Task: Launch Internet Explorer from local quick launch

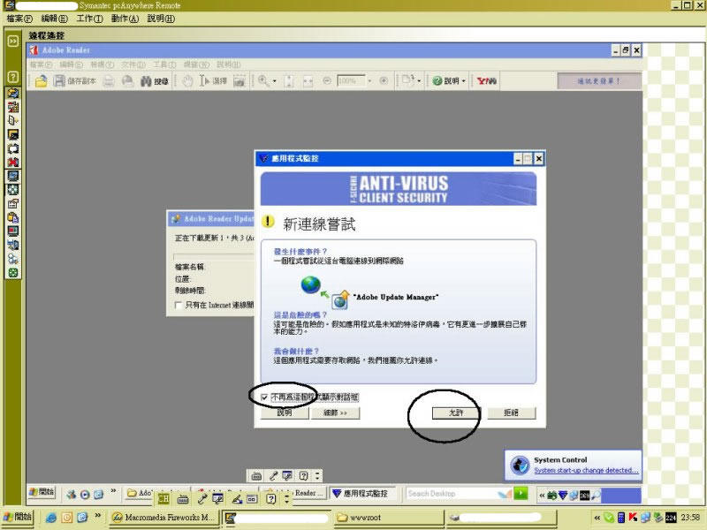Action: click(51, 518)
